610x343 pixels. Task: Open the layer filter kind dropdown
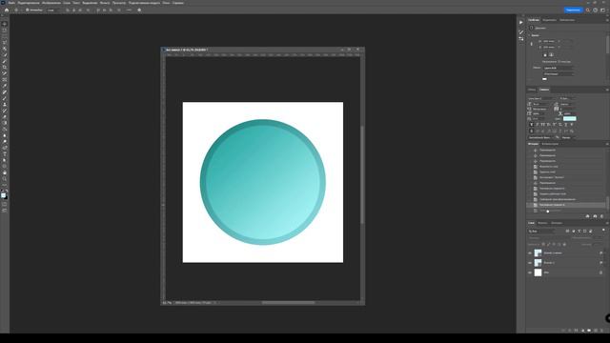pos(541,231)
